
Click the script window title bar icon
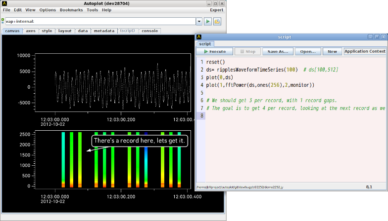pos(199,37)
